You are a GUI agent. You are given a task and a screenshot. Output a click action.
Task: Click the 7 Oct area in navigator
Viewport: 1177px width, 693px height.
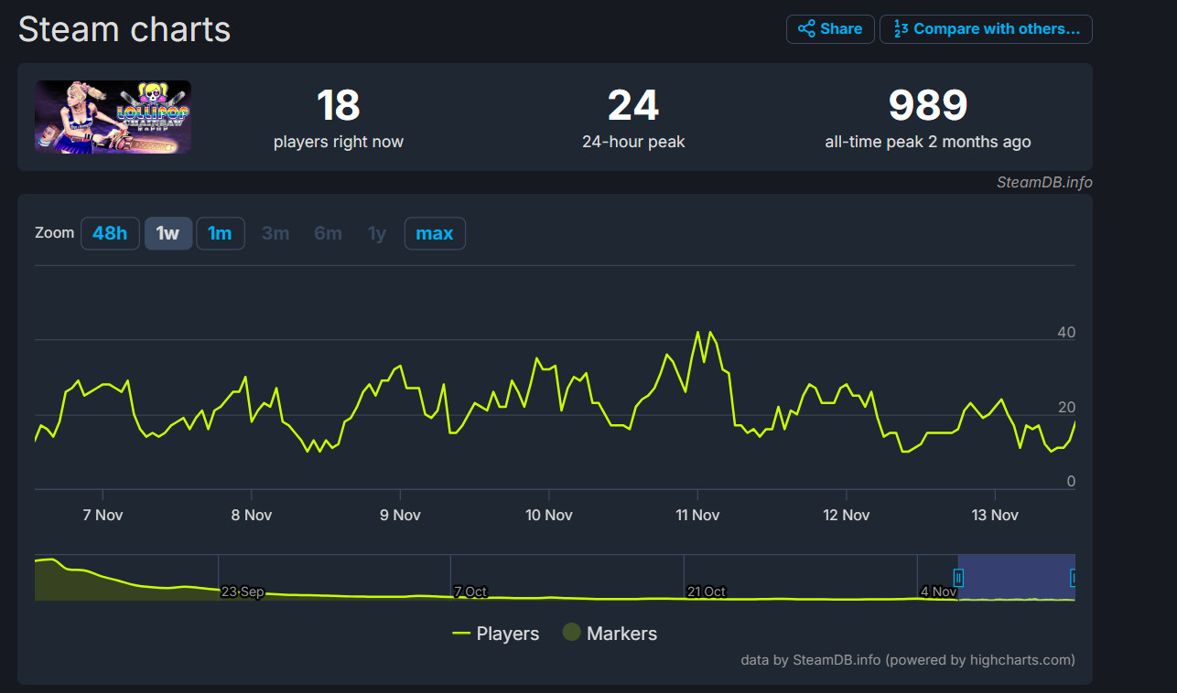coord(470,592)
